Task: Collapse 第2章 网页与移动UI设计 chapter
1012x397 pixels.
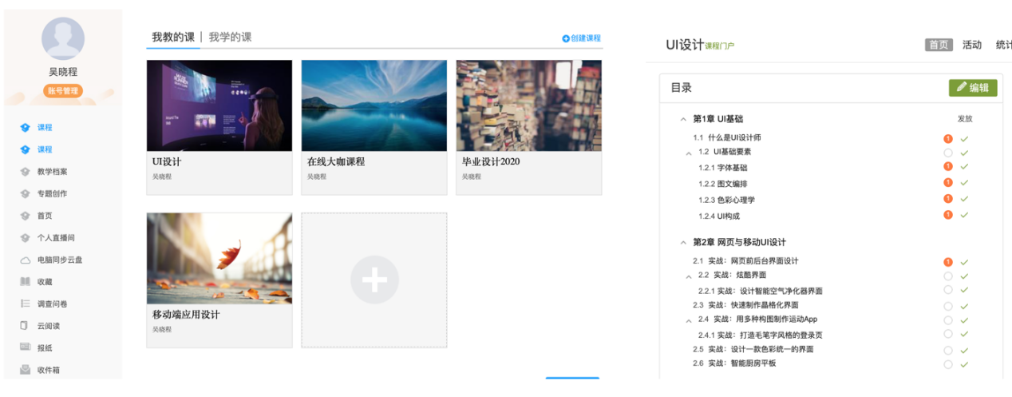Action: 682,242
